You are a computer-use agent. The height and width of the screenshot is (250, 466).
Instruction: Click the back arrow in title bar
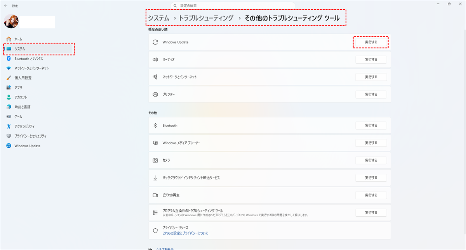(5, 6)
